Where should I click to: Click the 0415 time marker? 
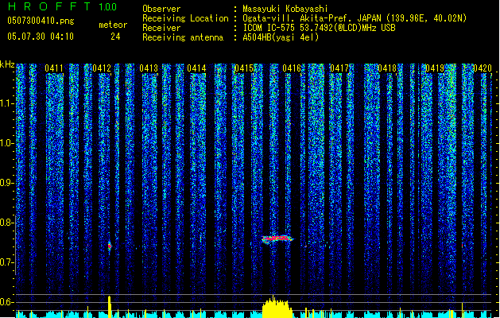tap(244, 68)
